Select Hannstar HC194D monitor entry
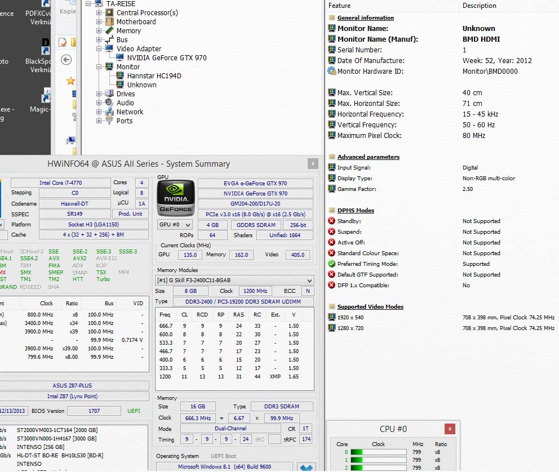 (154, 76)
